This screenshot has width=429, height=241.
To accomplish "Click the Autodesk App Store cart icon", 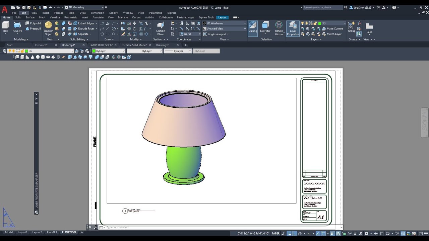I will tap(378, 7).
